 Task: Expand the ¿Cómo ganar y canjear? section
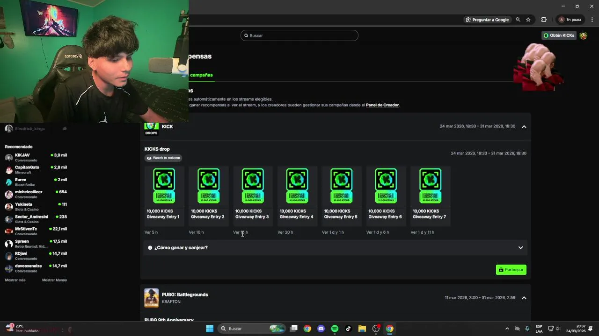[x=335, y=248]
